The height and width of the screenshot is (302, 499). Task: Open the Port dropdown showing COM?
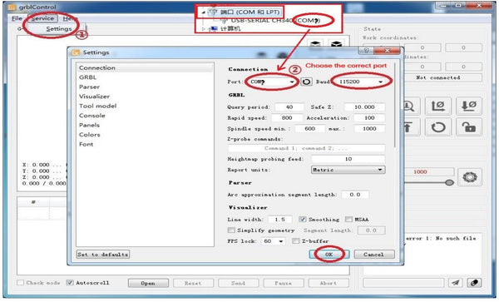pos(272,82)
